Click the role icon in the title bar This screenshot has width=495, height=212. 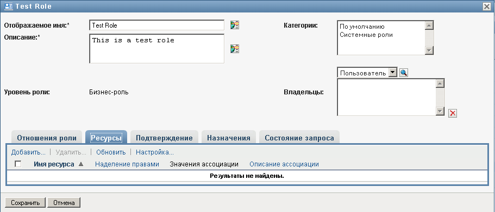[x=9, y=7]
